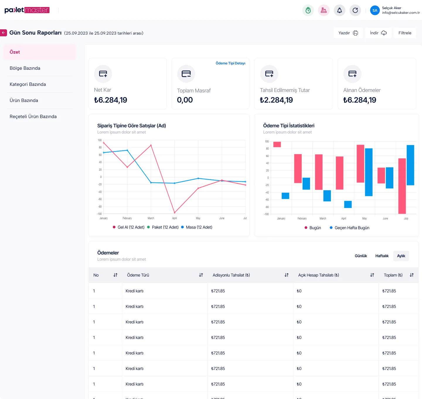Click the Ödeme Türü column header
The image size is (422, 399).
[138, 275]
